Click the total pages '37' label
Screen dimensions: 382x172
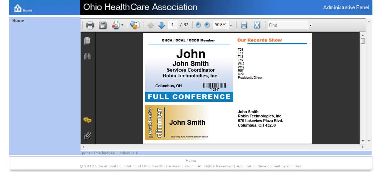[x=186, y=25]
